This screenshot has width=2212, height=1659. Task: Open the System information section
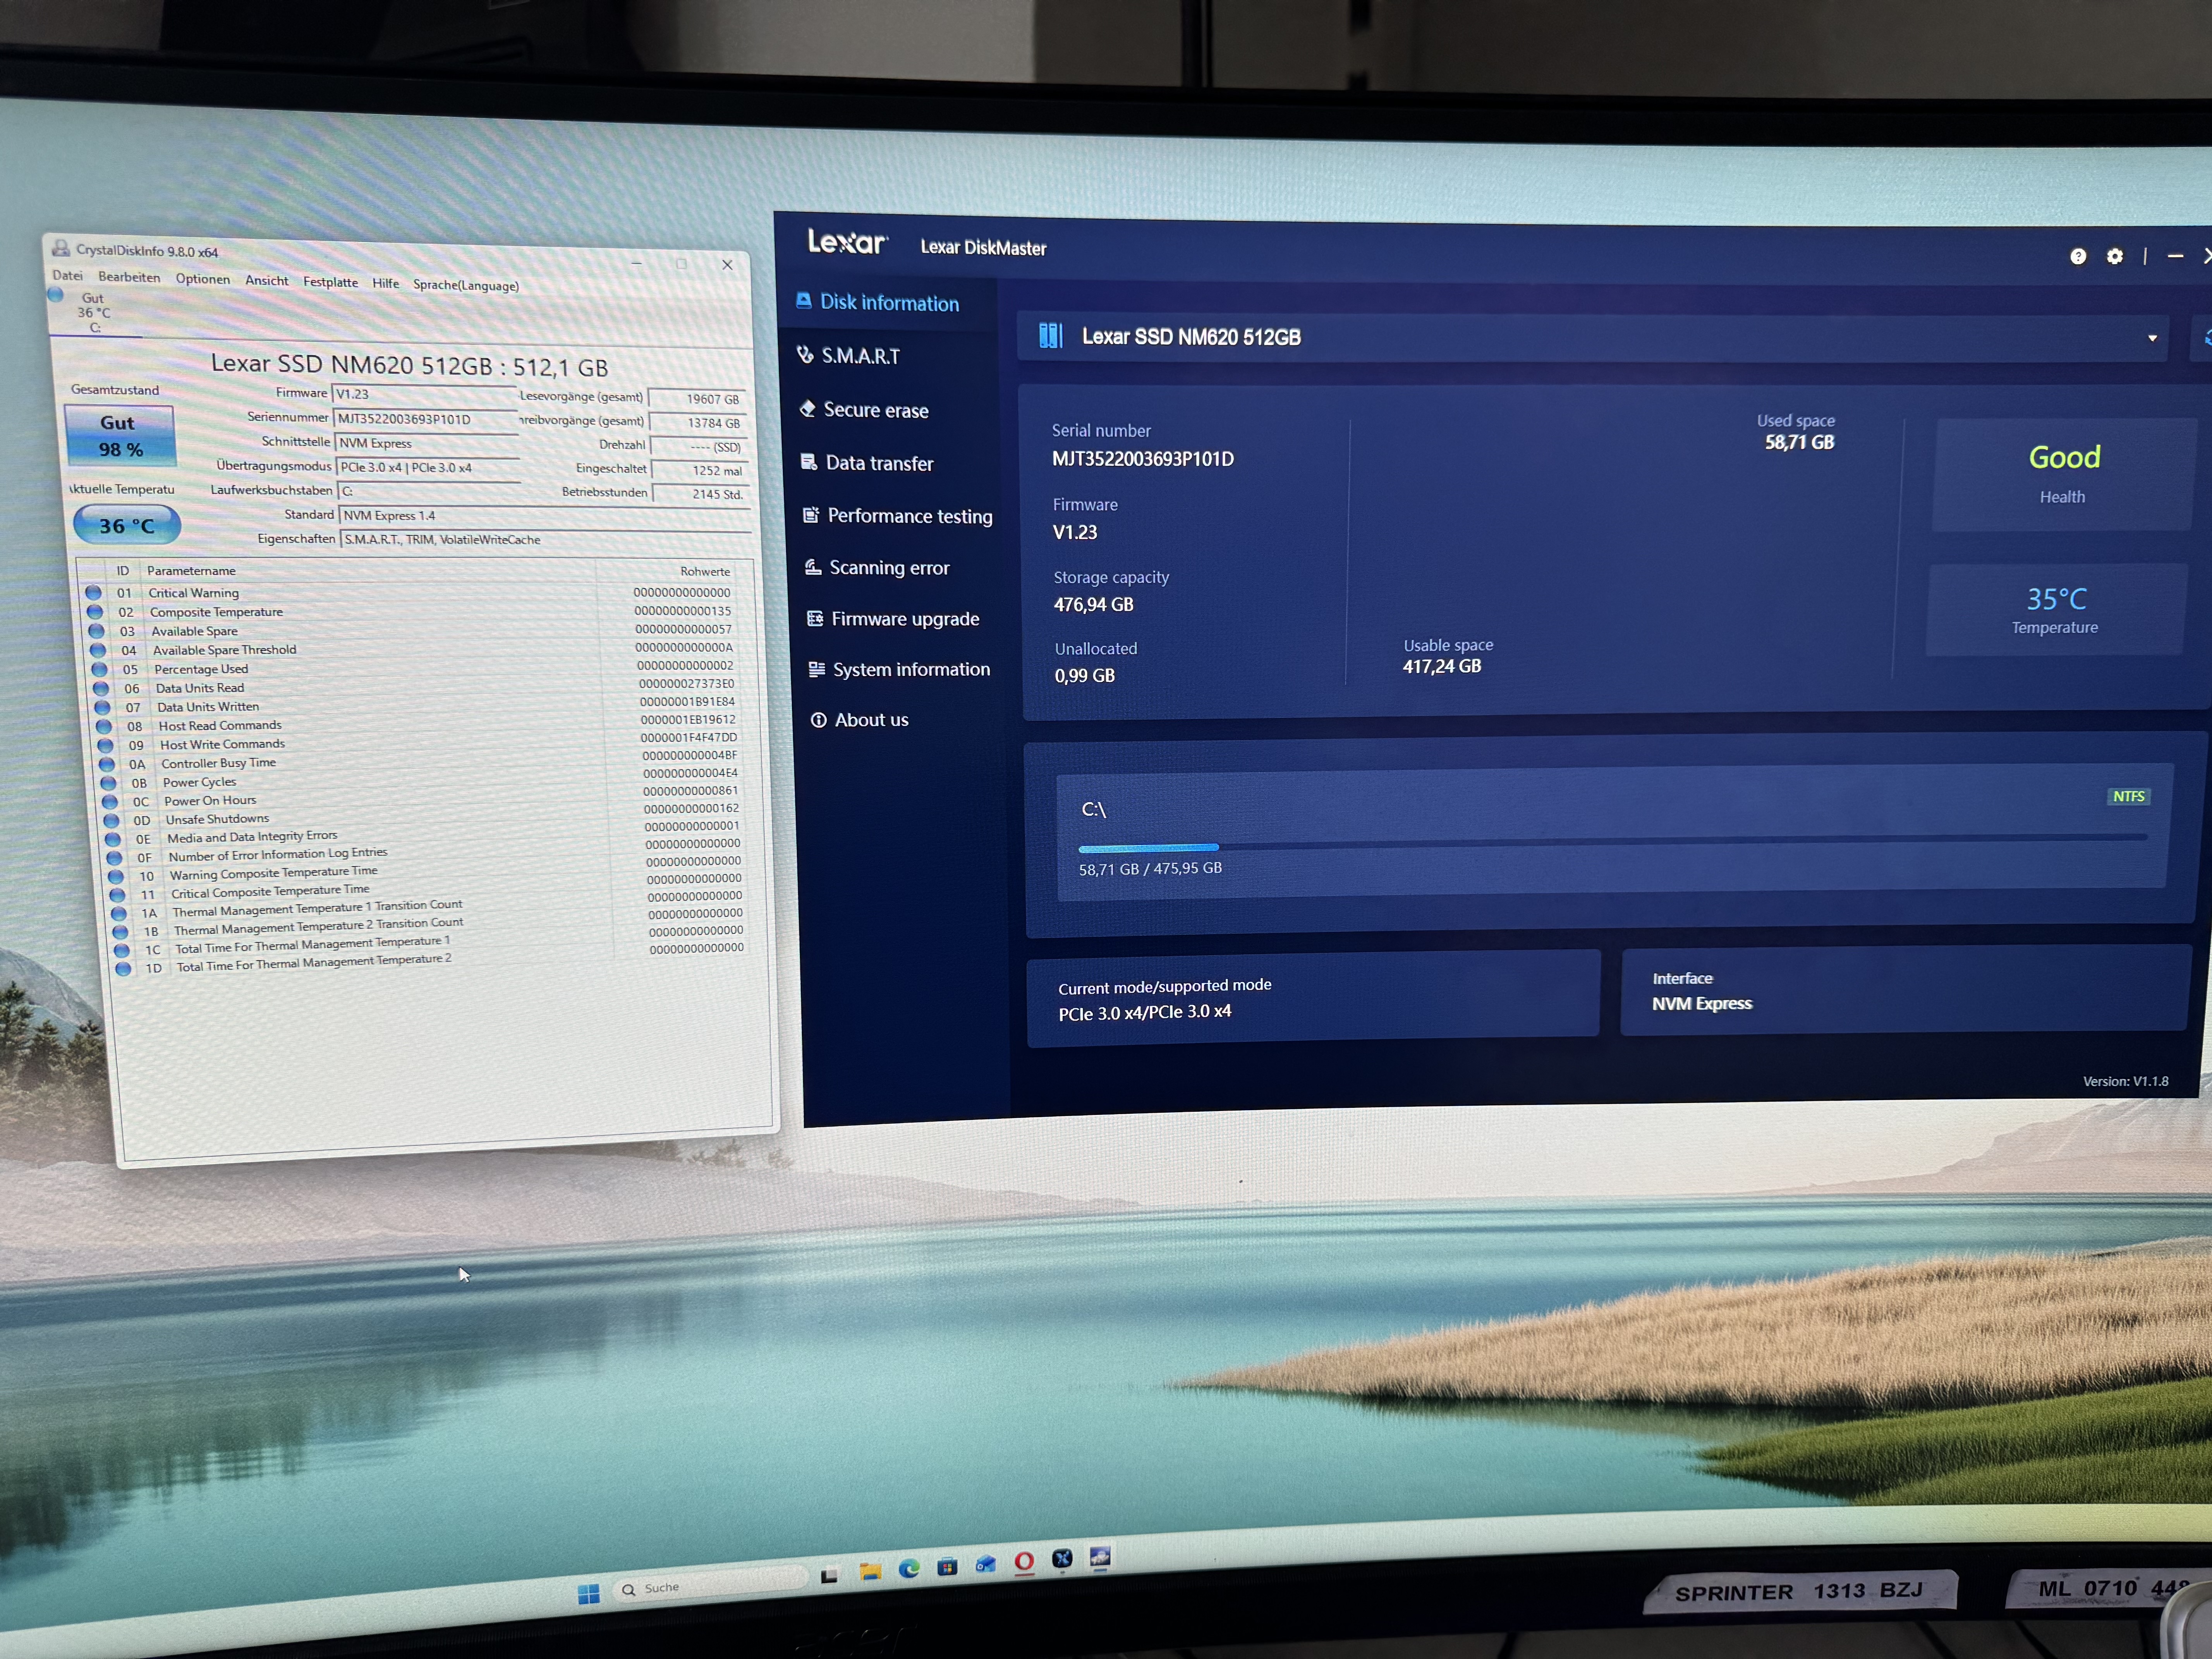click(x=910, y=670)
